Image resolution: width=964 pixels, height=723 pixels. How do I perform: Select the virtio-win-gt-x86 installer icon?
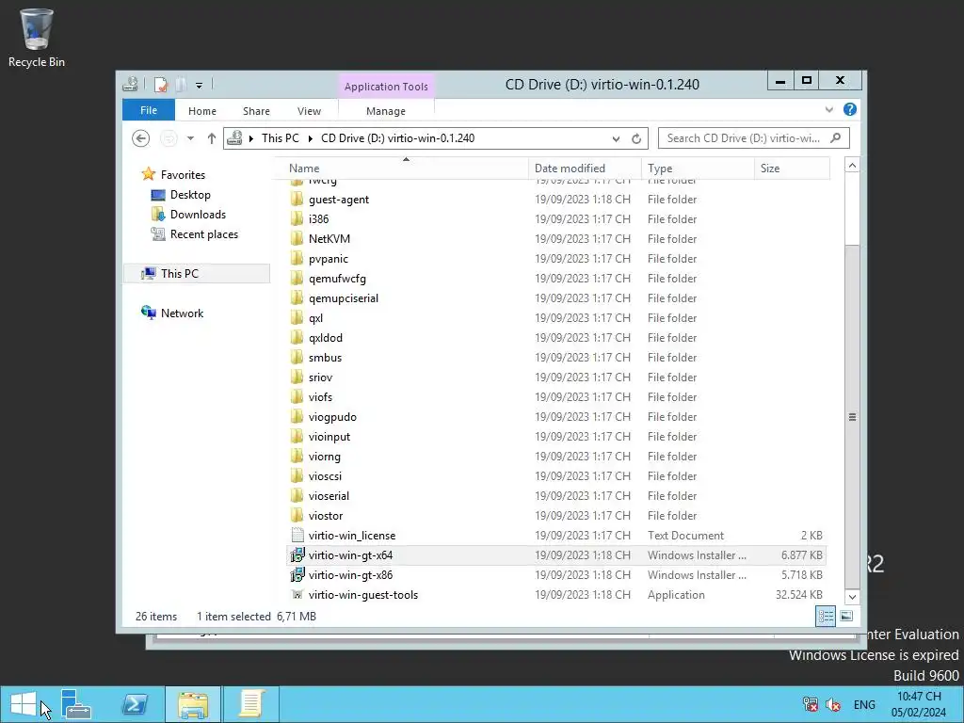[297, 575]
